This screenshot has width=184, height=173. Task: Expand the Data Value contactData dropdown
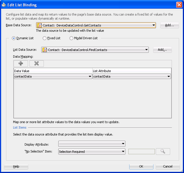pos(53,76)
